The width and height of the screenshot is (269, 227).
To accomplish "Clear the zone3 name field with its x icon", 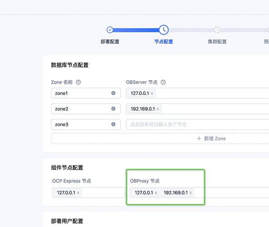I will coord(114,124).
